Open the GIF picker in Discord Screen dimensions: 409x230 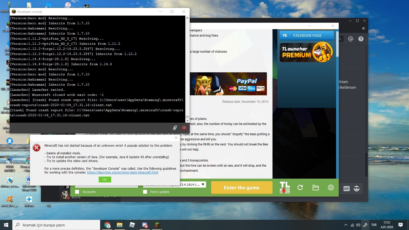[x=347, y=189]
